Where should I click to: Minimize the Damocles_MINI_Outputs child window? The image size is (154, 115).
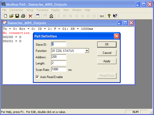119,23
